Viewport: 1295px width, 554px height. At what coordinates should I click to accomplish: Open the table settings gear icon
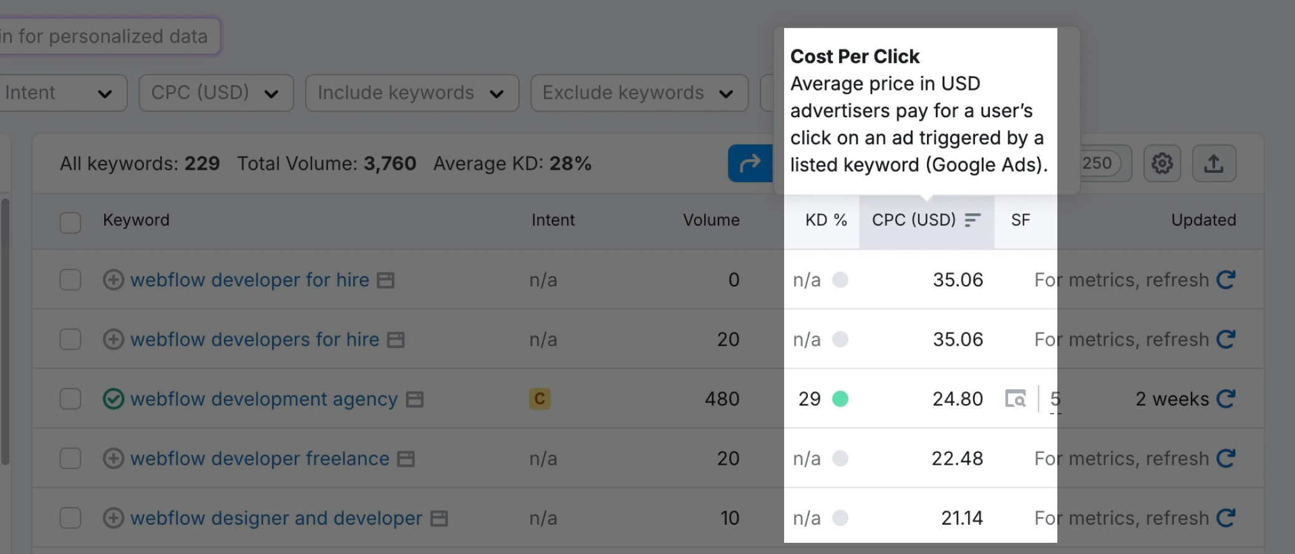(x=1162, y=163)
